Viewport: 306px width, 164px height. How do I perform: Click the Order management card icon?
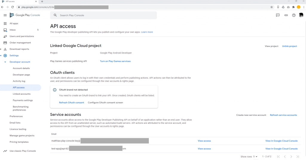pos(5,43)
